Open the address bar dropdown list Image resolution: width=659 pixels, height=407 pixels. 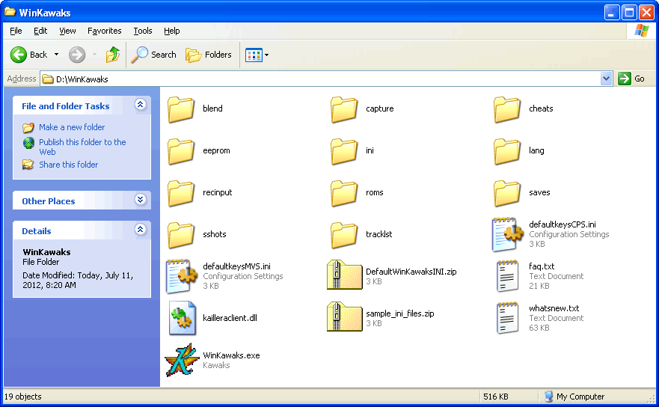point(606,79)
